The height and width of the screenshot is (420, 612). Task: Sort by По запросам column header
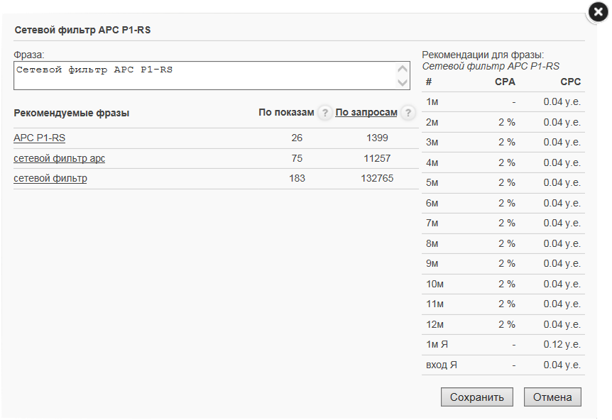click(366, 112)
